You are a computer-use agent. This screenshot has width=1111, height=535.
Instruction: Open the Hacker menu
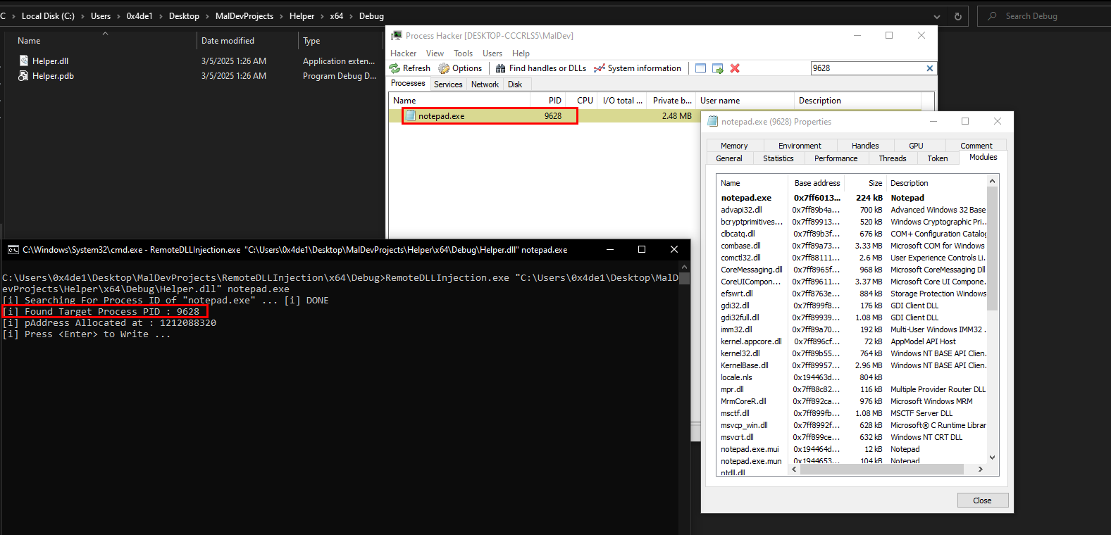click(x=404, y=53)
